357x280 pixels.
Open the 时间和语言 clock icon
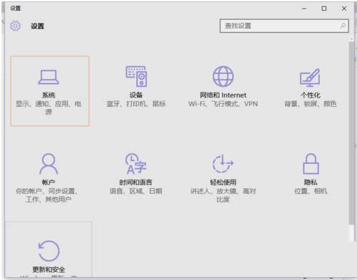135,164
